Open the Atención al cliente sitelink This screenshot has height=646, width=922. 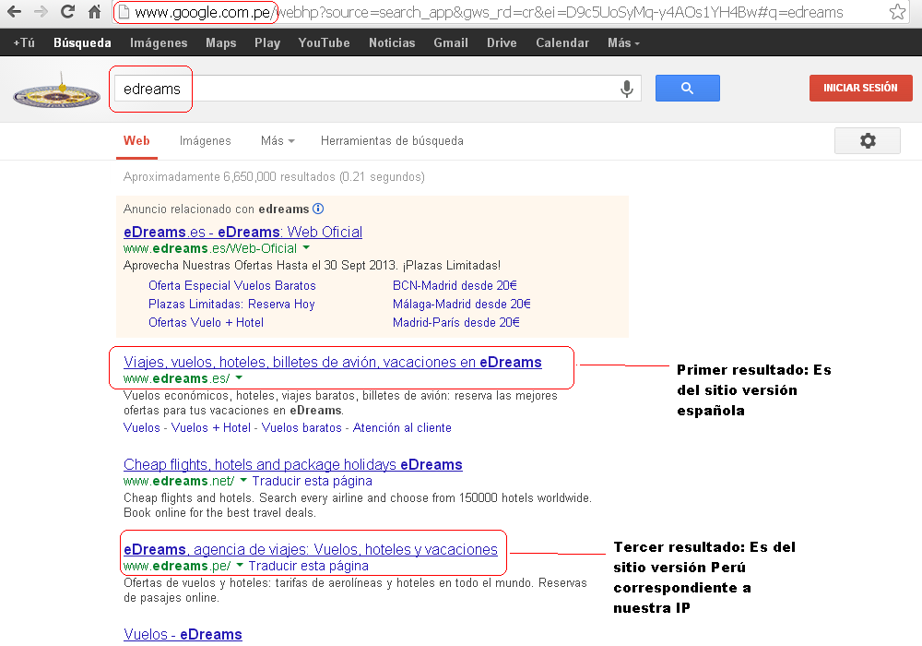pyautogui.click(x=402, y=427)
